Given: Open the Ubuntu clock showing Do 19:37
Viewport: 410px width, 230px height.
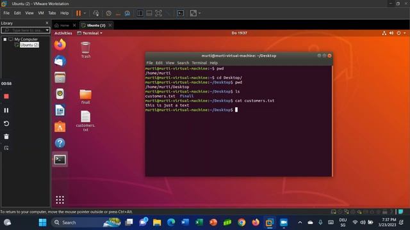Looking at the screenshot, I should click(x=239, y=33).
